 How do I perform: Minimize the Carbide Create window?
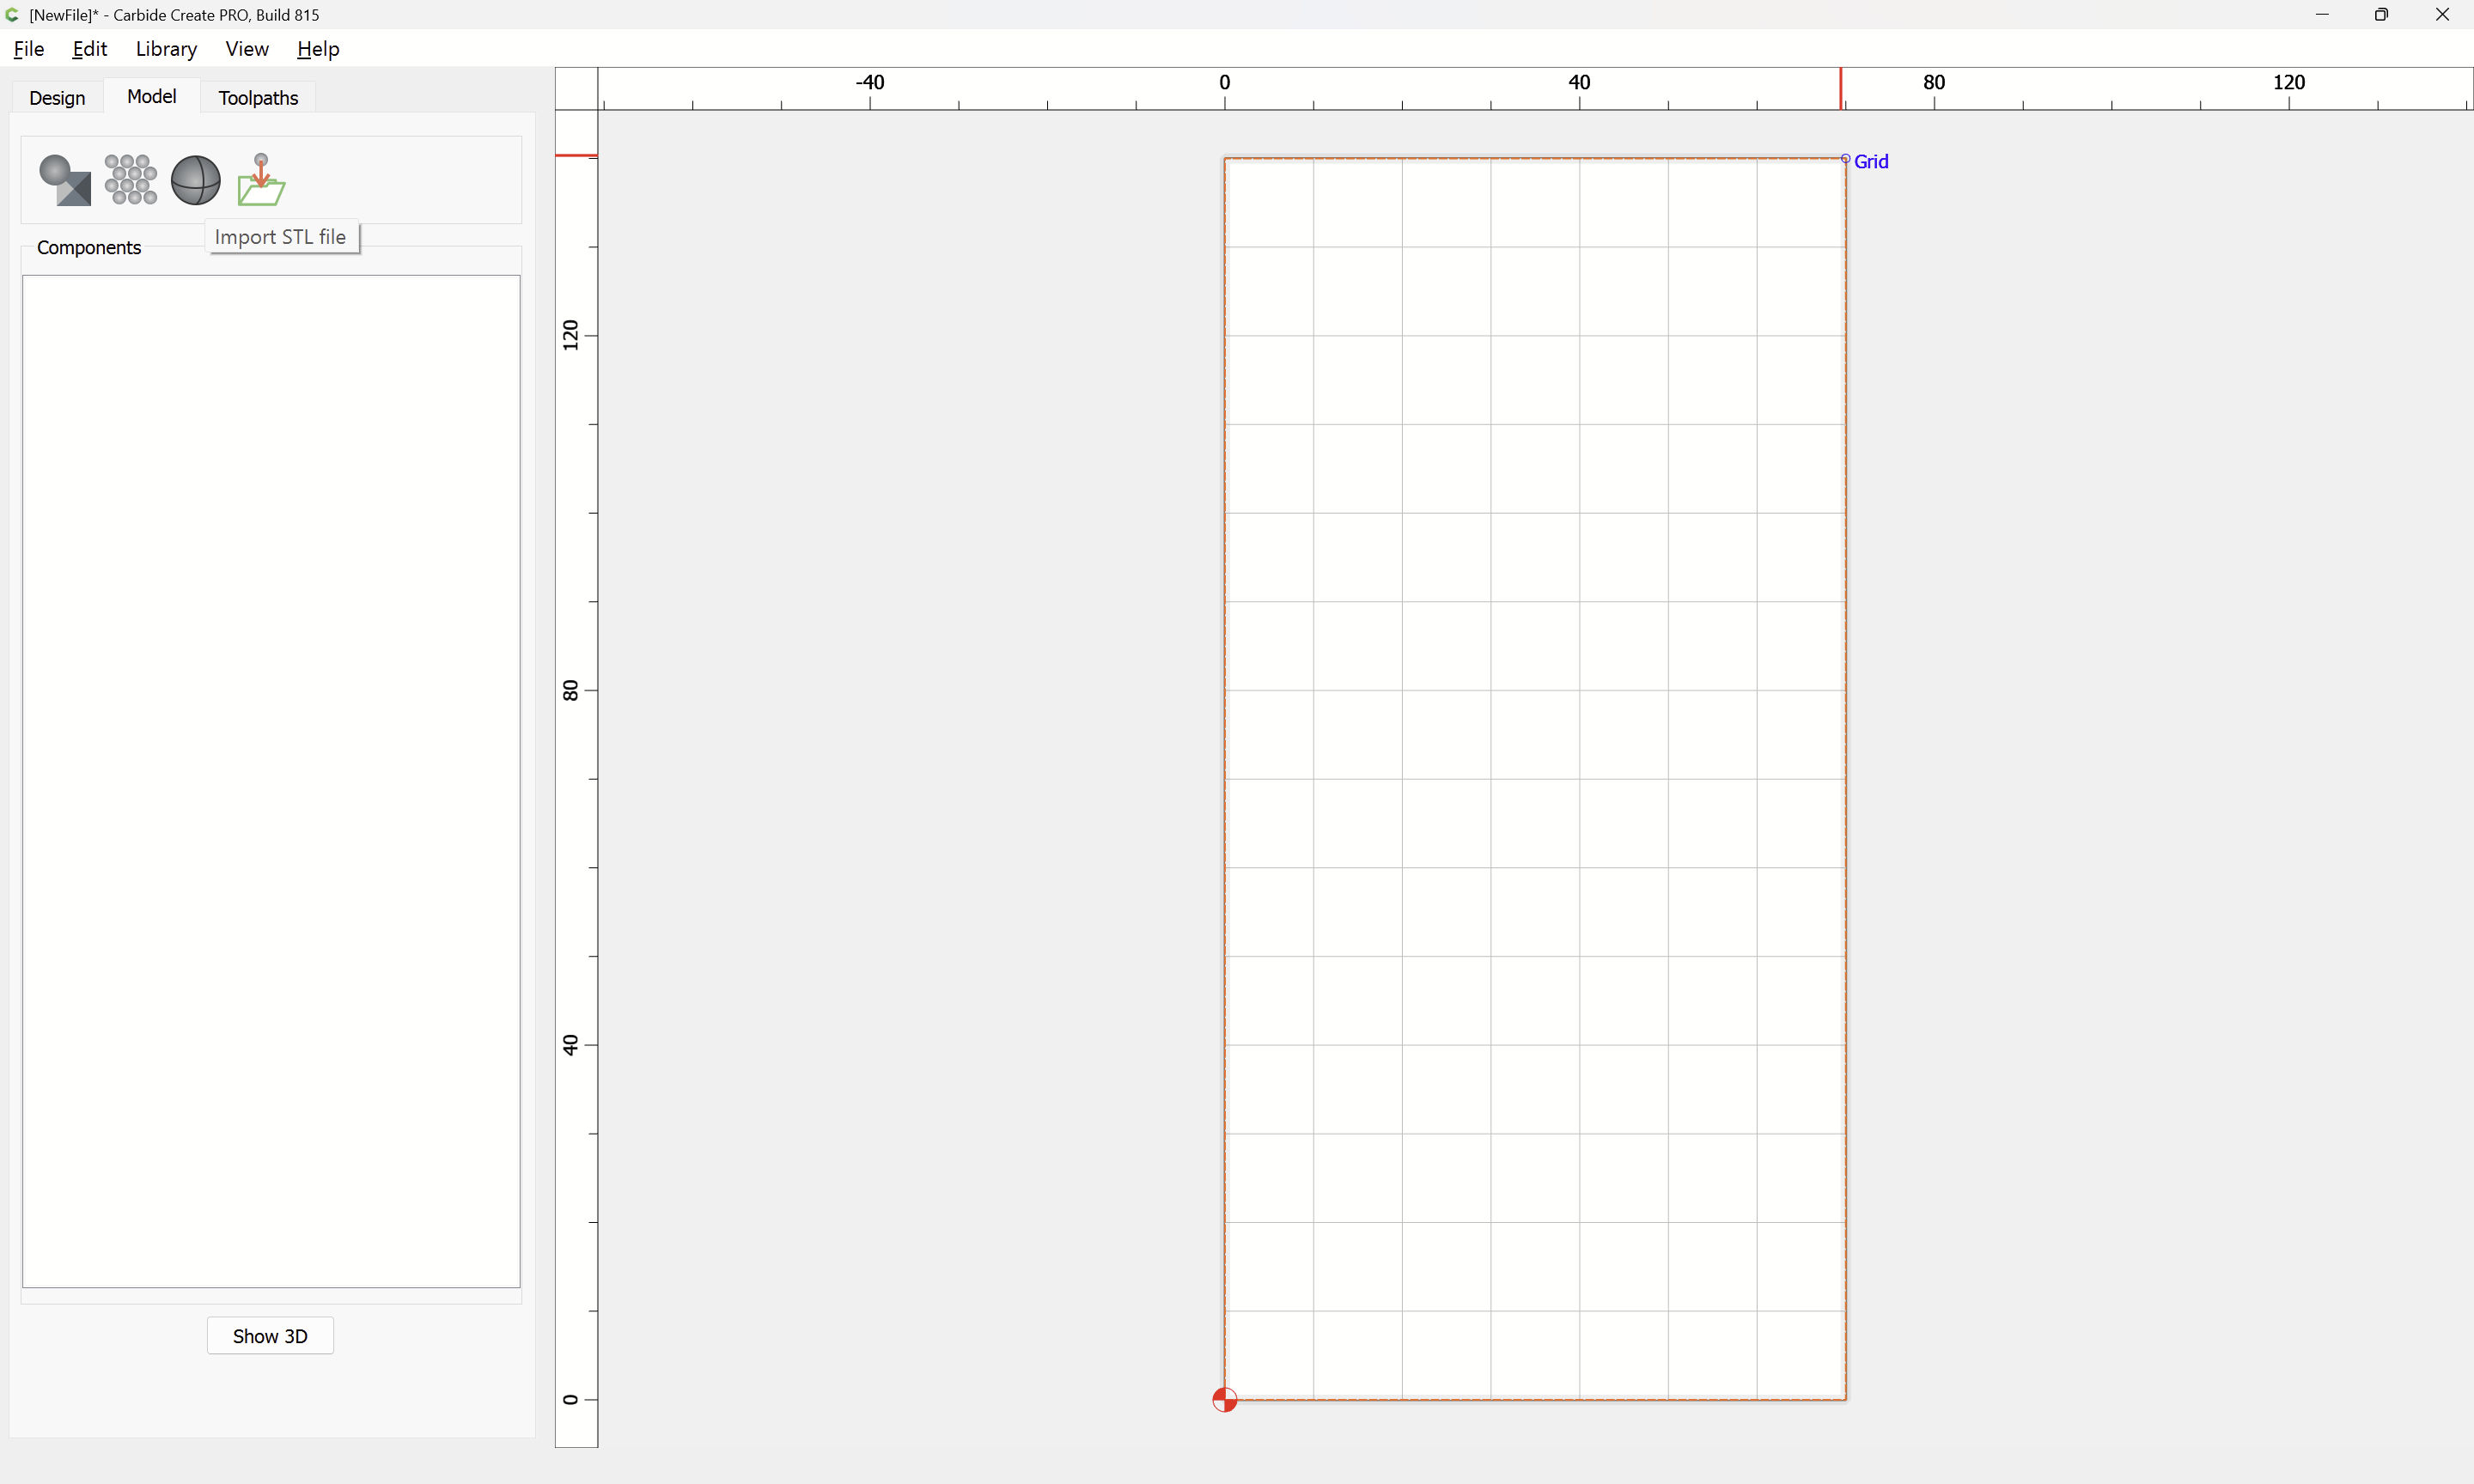(2322, 15)
